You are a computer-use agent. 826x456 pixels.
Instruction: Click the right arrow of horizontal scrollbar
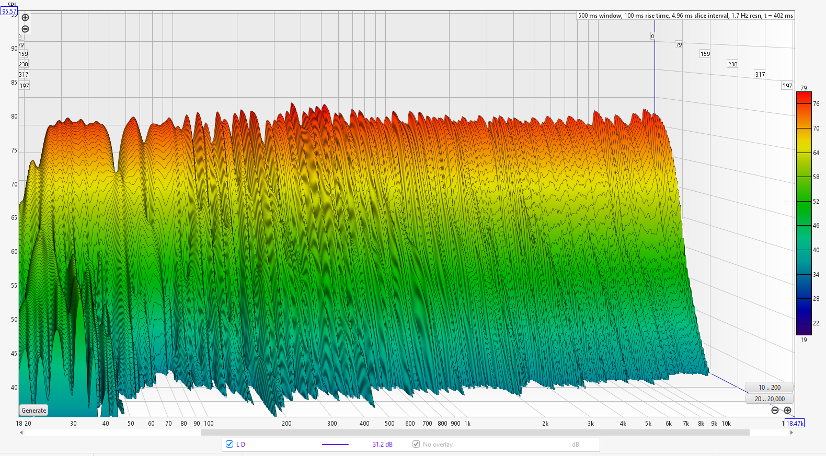click(791, 432)
